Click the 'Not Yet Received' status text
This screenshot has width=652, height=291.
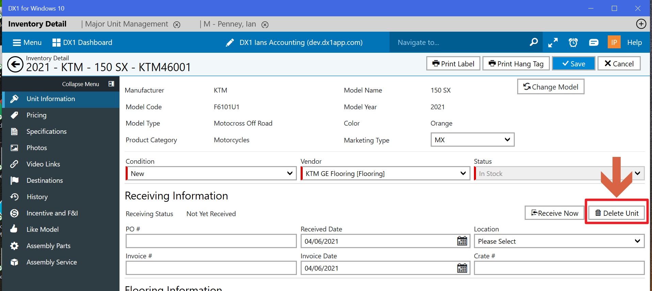point(211,214)
